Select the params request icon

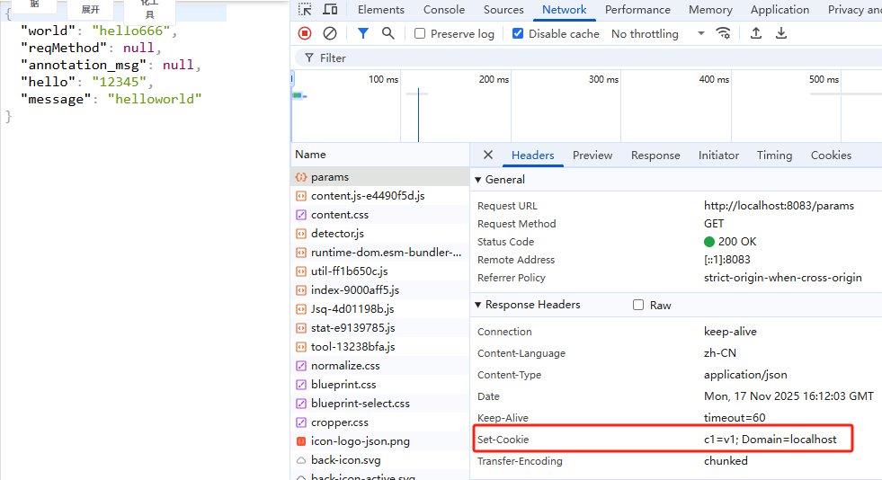pyautogui.click(x=301, y=177)
